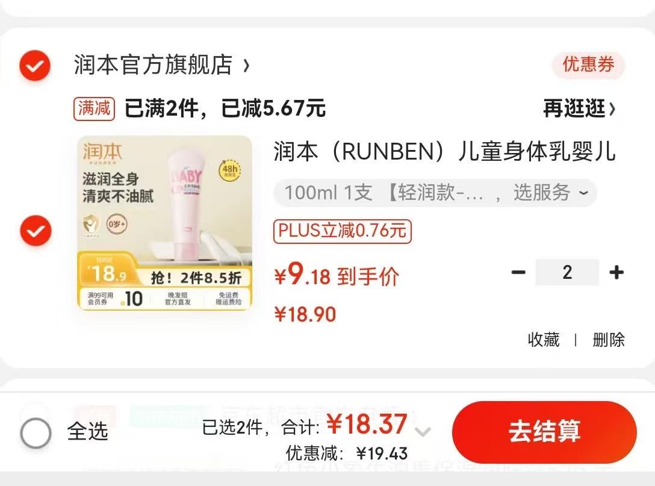Uncheck the 润本官方旗舰店 store checkbox
This screenshot has width=655, height=486.
(x=35, y=66)
